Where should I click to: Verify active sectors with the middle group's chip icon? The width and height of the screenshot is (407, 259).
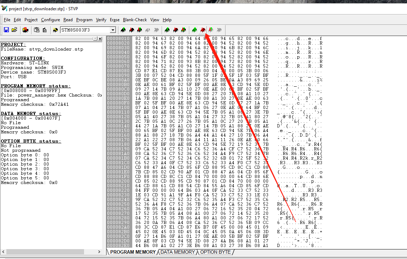coord(184,30)
